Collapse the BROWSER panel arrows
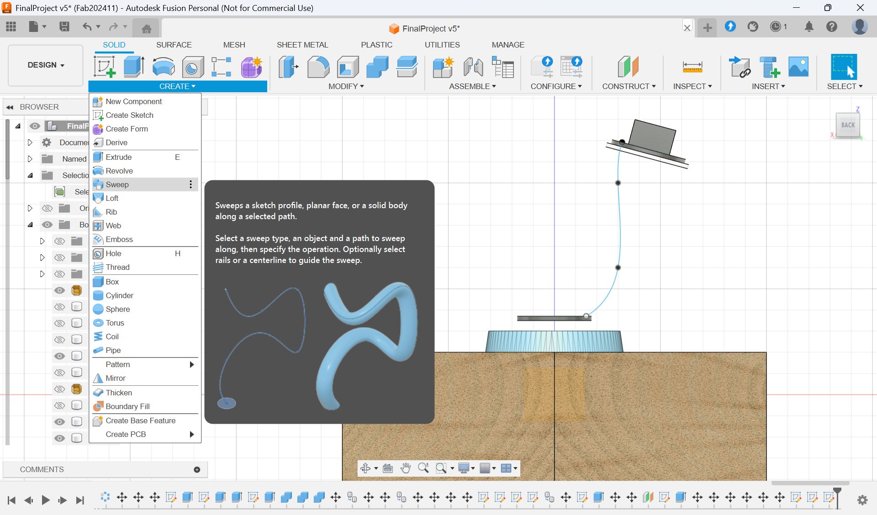This screenshot has width=877, height=515. click(x=10, y=107)
